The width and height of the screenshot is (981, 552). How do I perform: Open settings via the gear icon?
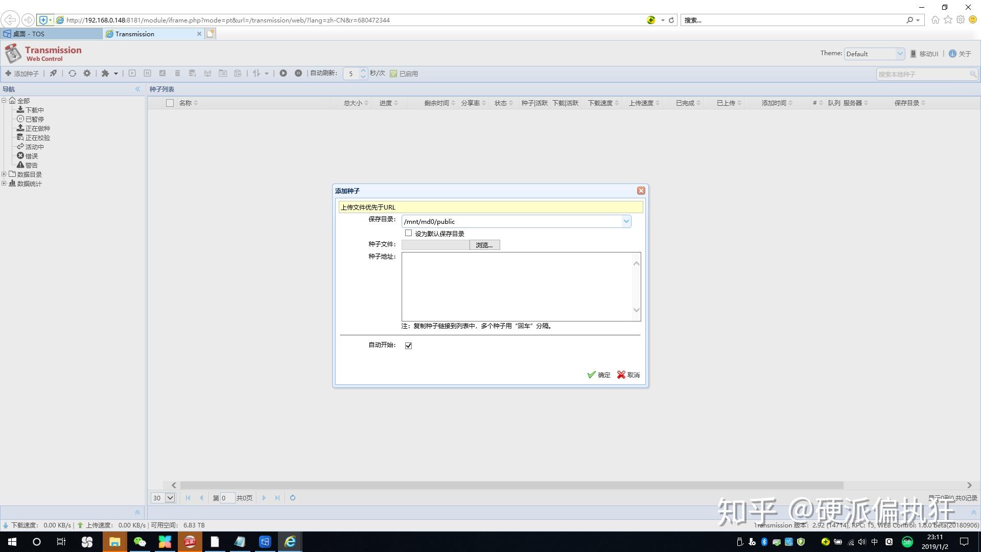tap(87, 73)
